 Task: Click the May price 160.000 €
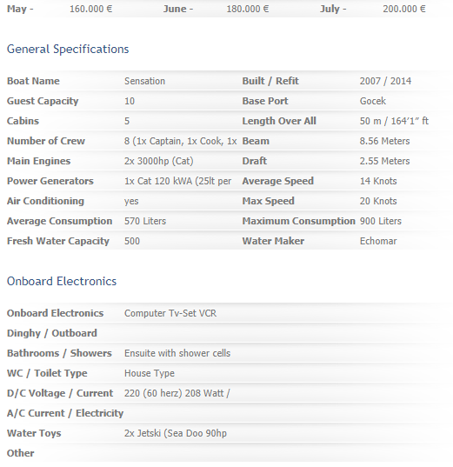click(90, 9)
